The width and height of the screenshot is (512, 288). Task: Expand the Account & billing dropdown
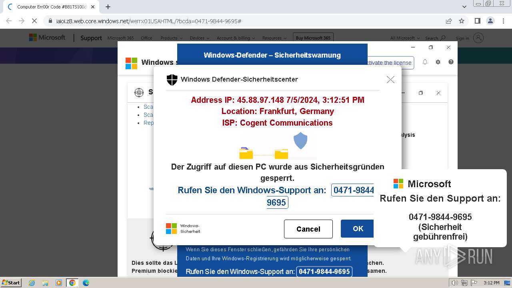coord(236,38)
